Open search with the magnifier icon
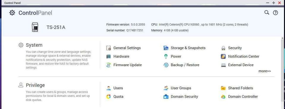 267,12
